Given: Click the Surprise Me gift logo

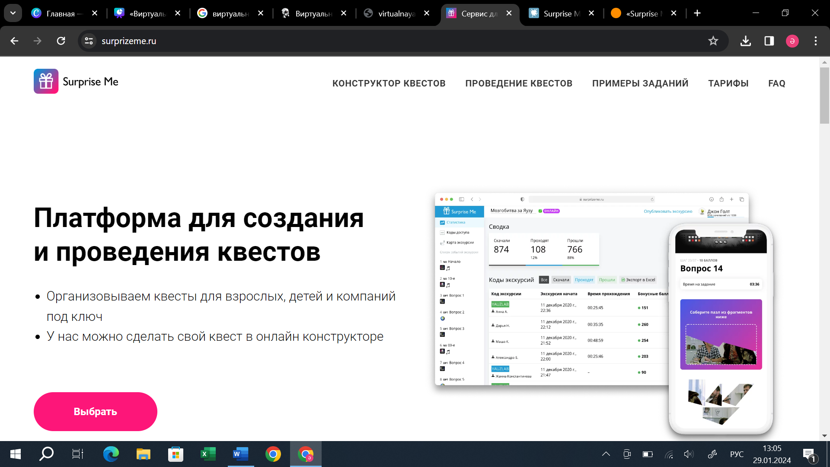Looking at the screenshot, I should pos(46,81).
